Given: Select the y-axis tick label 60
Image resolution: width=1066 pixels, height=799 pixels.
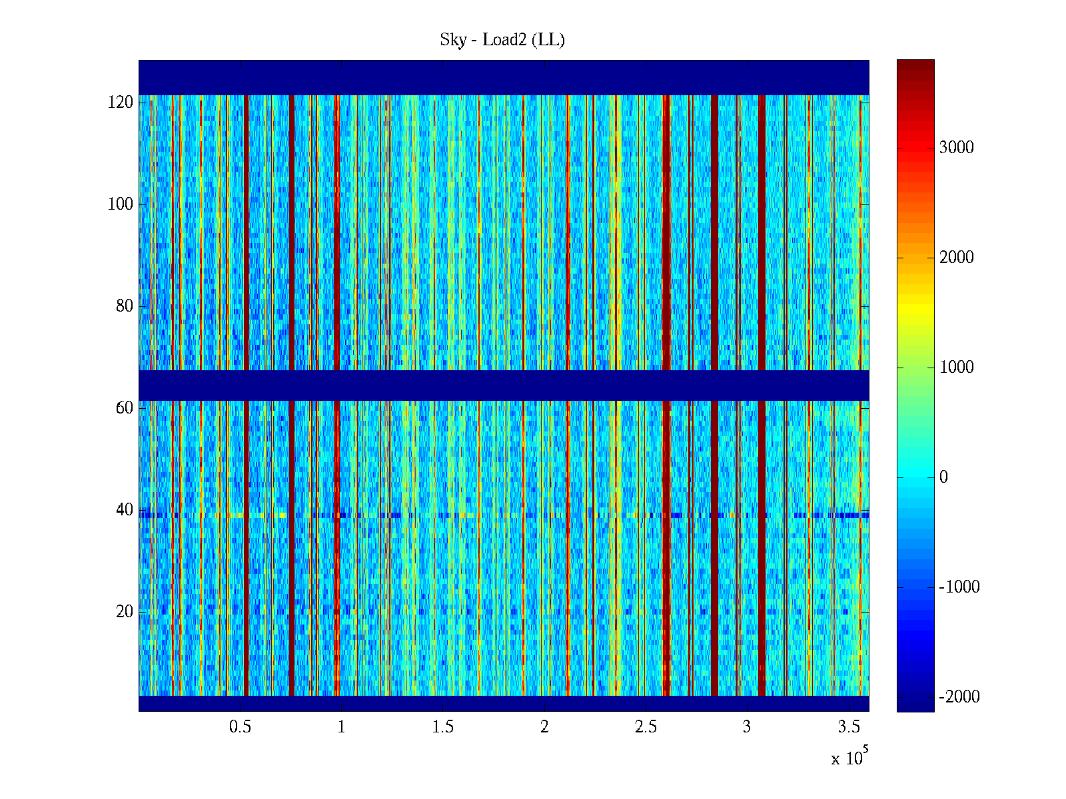Looking at the screenshot, I should (x=125, y=408).
